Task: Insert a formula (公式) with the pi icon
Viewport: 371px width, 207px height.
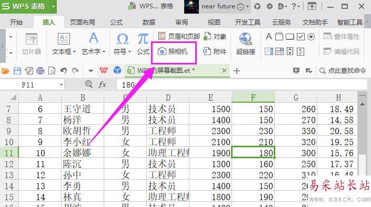Action: point(143,44)
